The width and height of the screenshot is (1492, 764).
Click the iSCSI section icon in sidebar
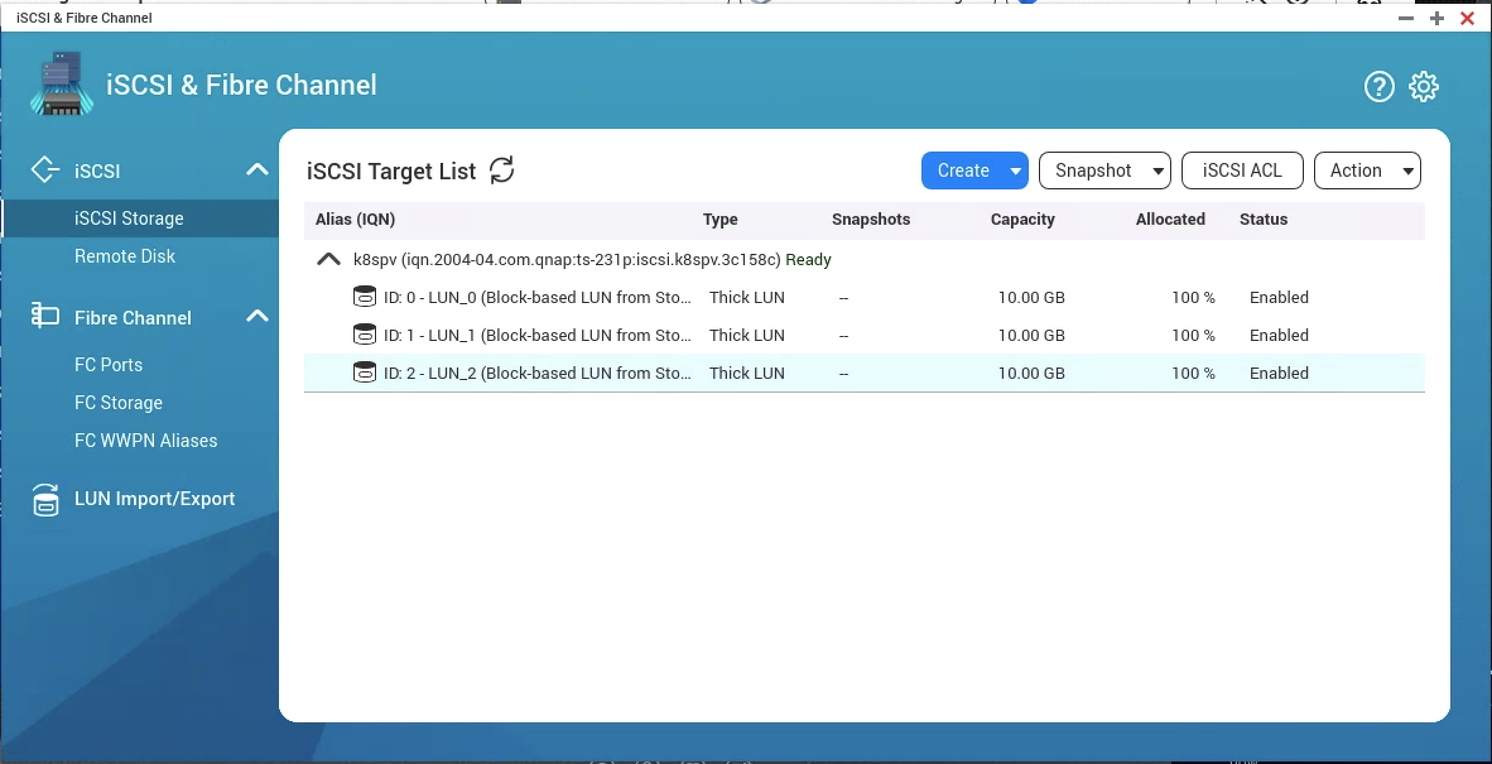click(45, 170)
